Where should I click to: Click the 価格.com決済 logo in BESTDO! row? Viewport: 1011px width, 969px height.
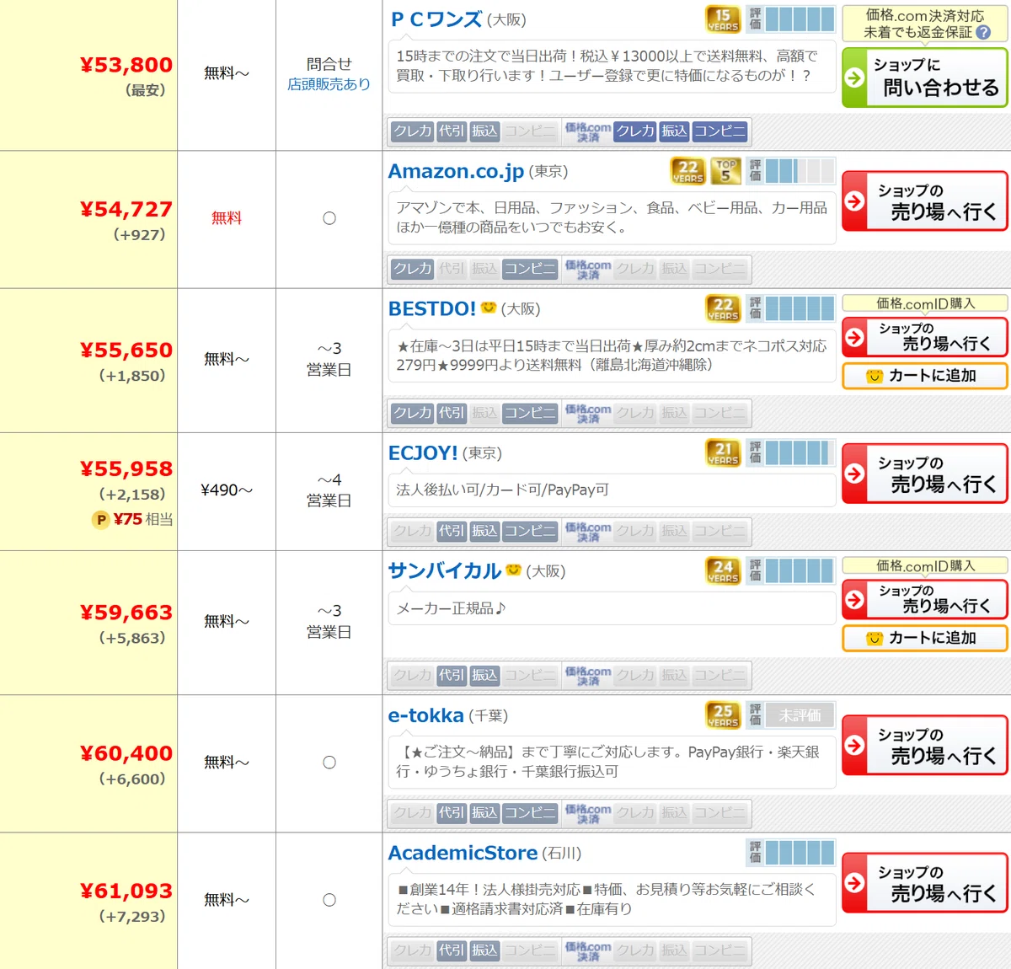(588, 413)
